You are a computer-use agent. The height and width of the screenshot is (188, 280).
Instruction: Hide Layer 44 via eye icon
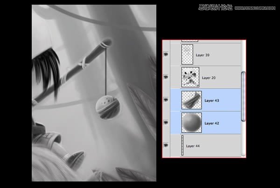pyautogui.click(x=166, y=145)
